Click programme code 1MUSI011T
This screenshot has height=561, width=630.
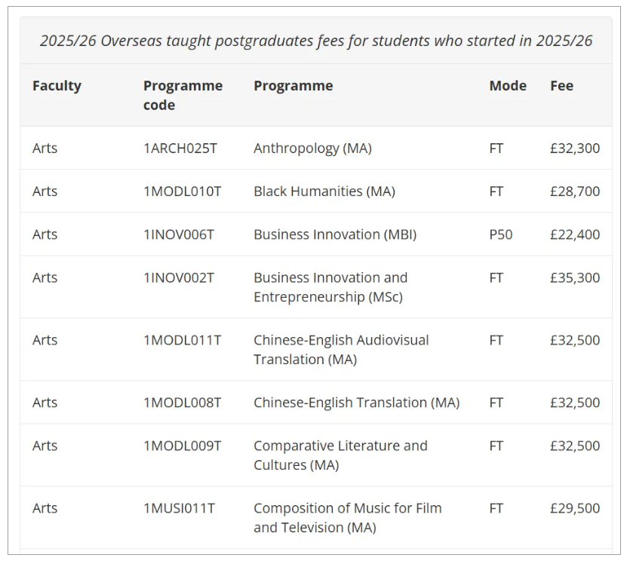click(x=179, y=508)
